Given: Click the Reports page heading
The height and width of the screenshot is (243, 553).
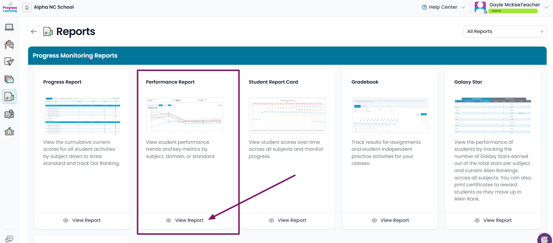Looking at the screenshot, I should coord(76,32).
